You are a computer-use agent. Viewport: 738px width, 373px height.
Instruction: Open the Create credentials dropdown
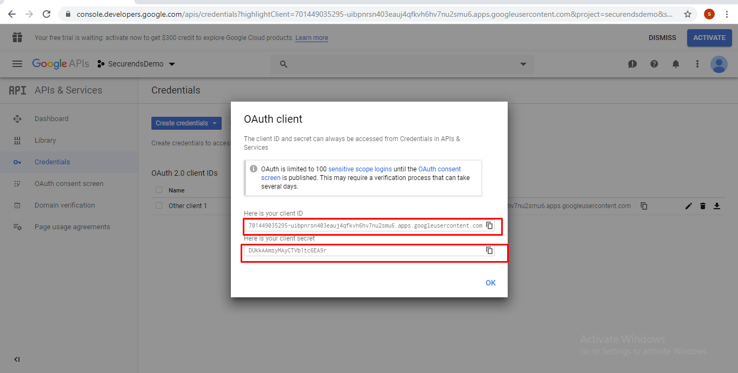pyautogui.click(x=186, y=123)
